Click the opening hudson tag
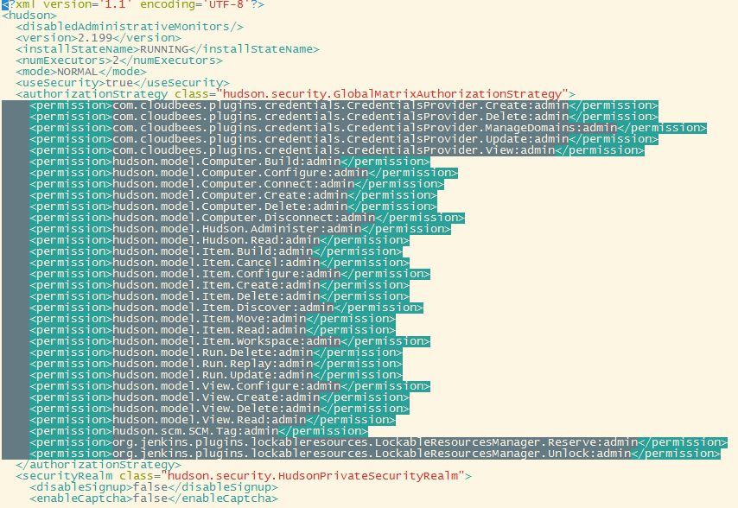 [29, 16]
